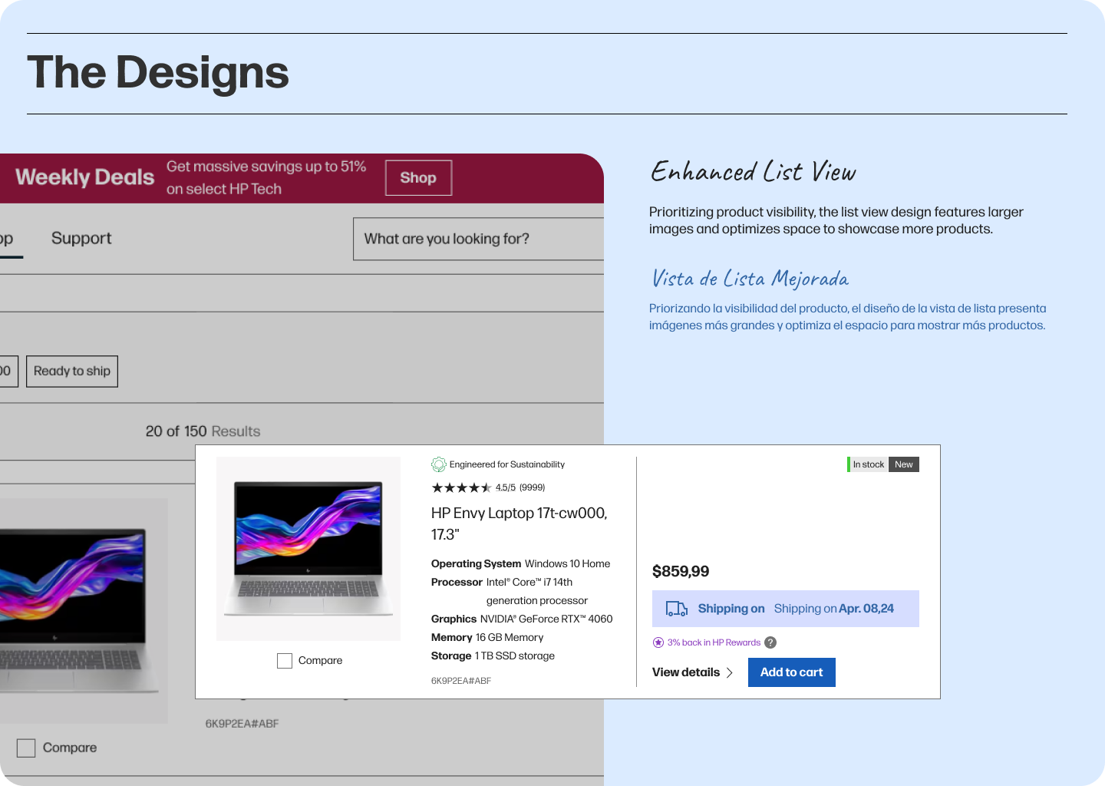Click 'The Designs' page title

pyautogui.click(x=158, y=73)
